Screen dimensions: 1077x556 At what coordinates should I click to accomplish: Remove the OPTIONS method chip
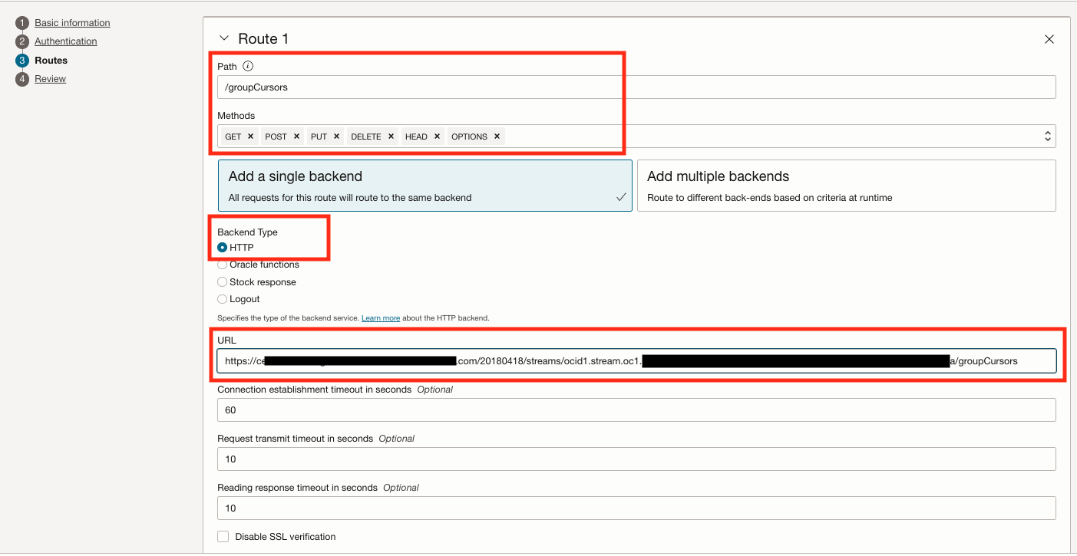click(x=497, y=136)
